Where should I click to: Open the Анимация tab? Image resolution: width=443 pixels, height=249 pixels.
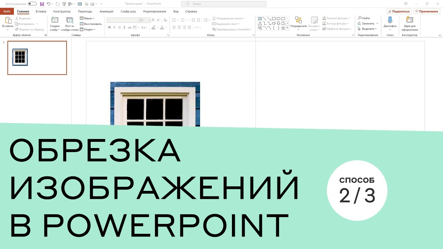point(106,11)
